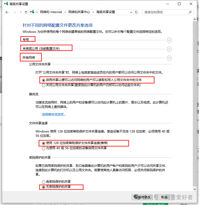This screenshot has width=199, height=205.
Task: Click the scrollbar down arrow
Action: click(x=195, y=189)
